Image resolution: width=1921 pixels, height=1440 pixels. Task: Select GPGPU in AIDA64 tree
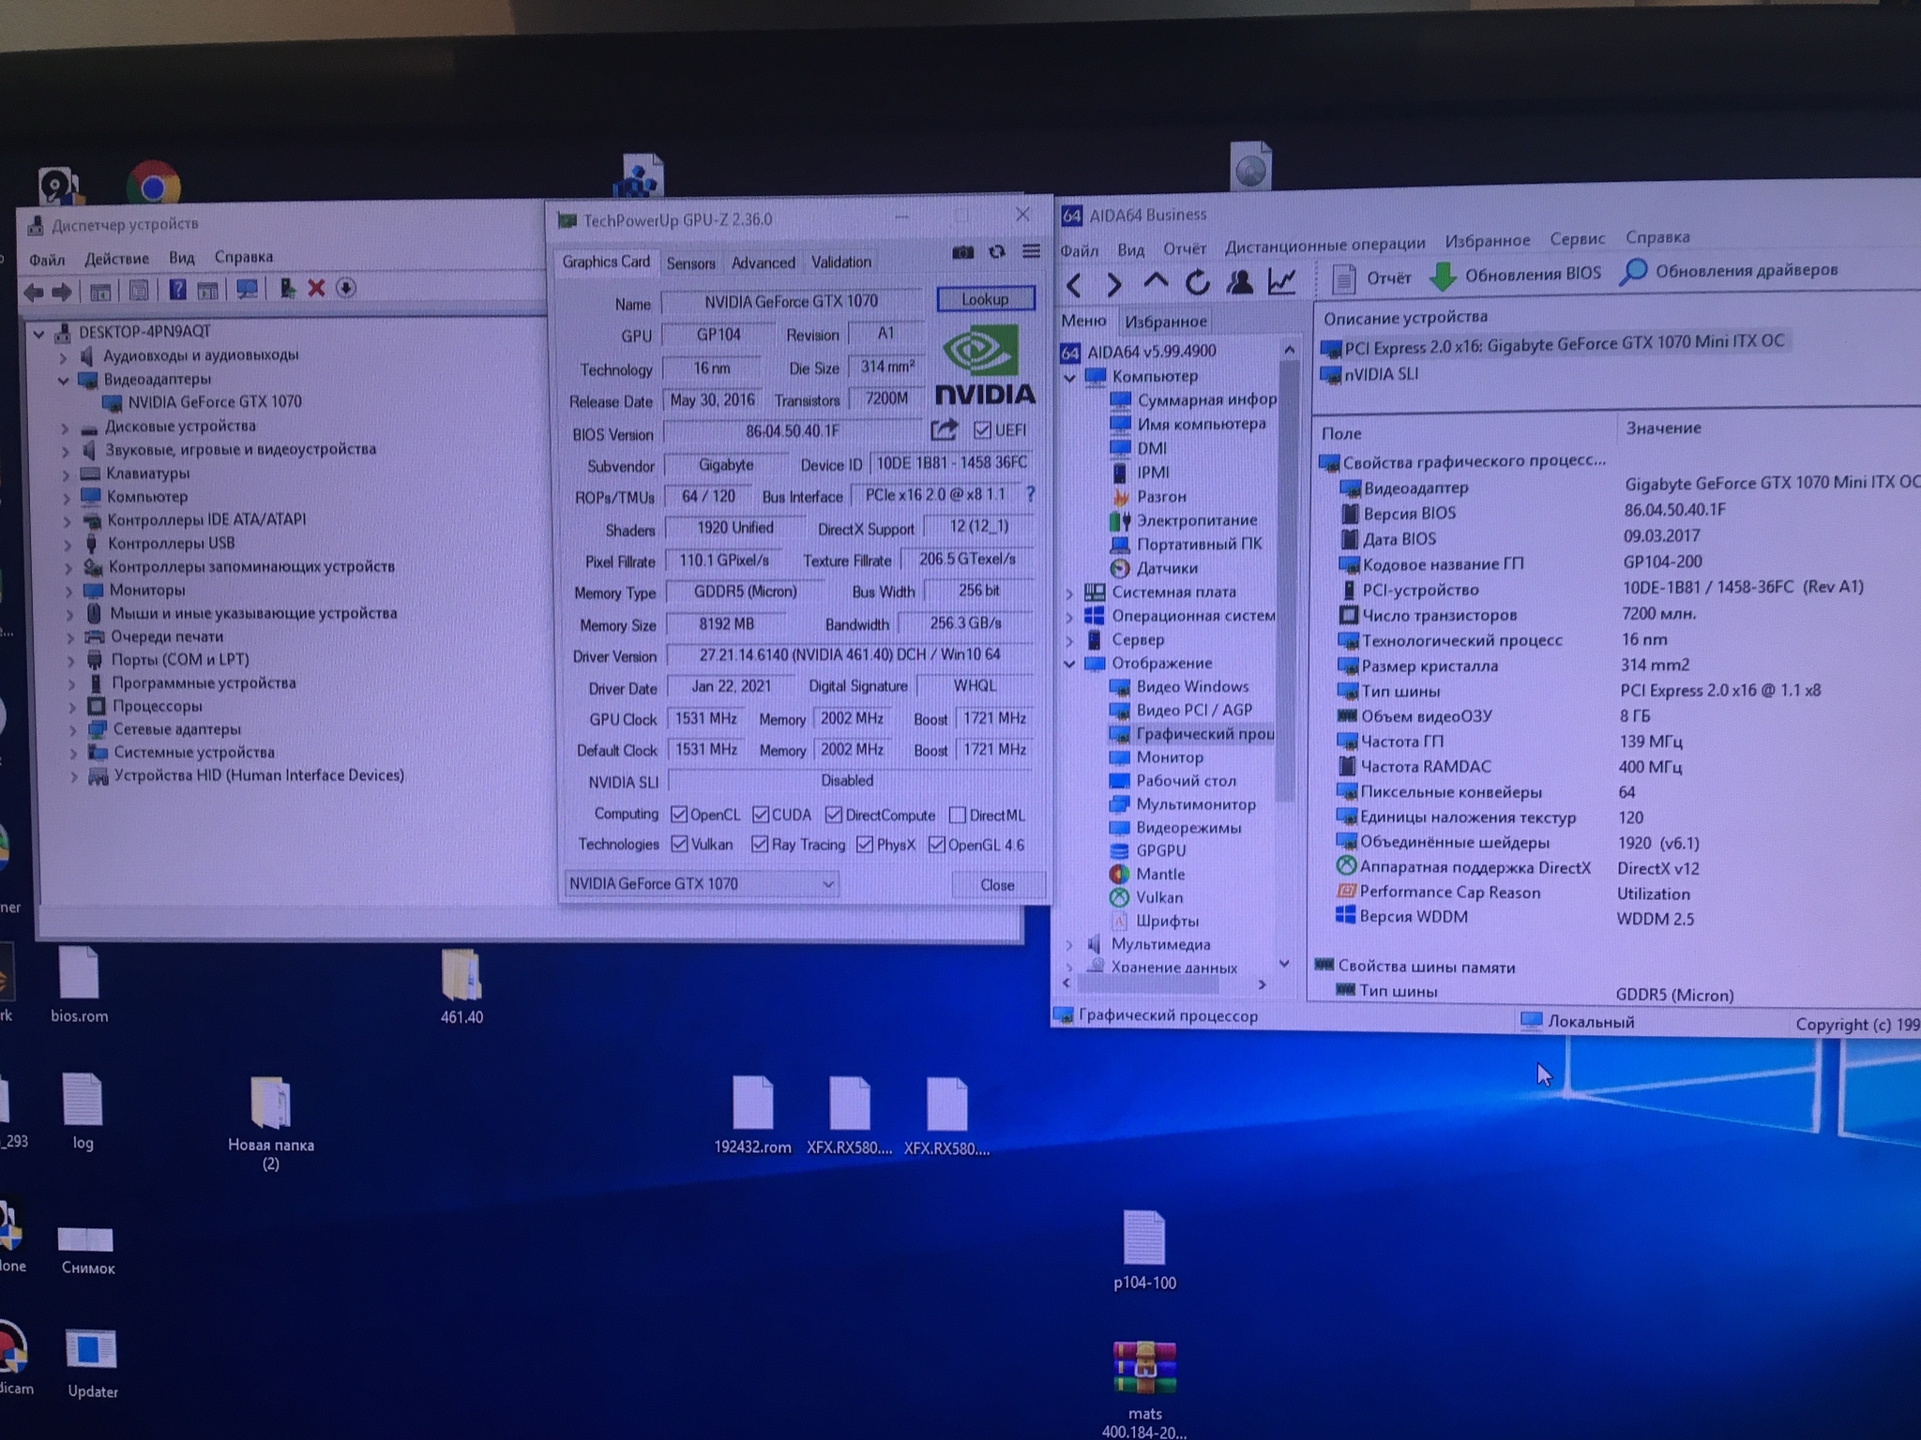click(x=1160, y=850)
